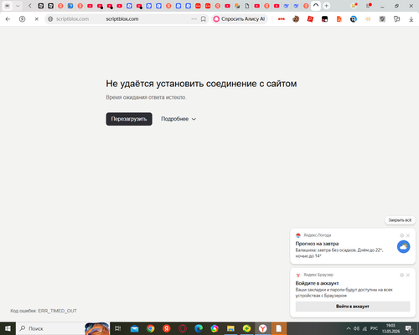Open the gray checkmark extension icon
Screen dimensions: 419x335
[x=382, y=19]
